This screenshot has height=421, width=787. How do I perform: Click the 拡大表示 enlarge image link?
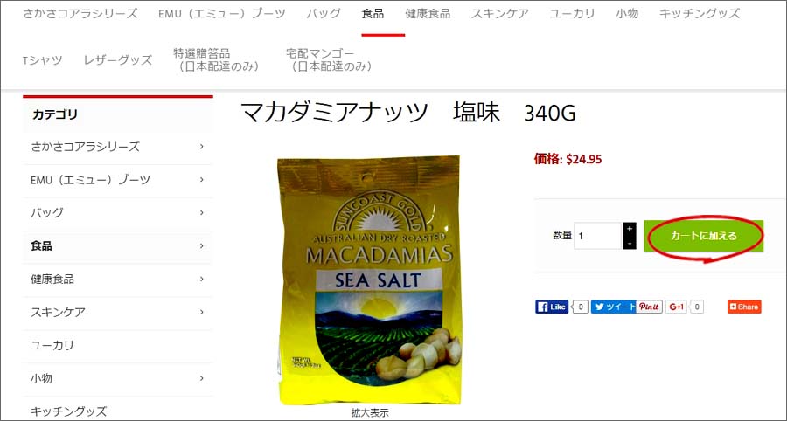pyautogui.click(x=370, y=413)
